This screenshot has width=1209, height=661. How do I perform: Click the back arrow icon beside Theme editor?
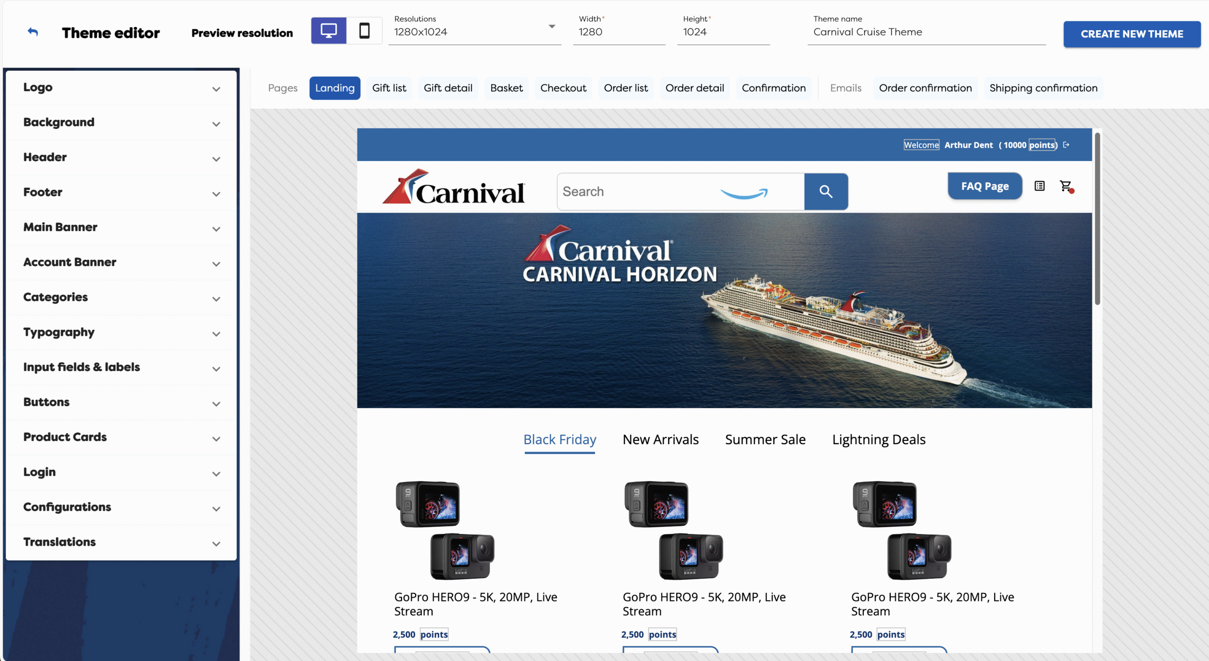pyautogui.click(x=33, y=32)
